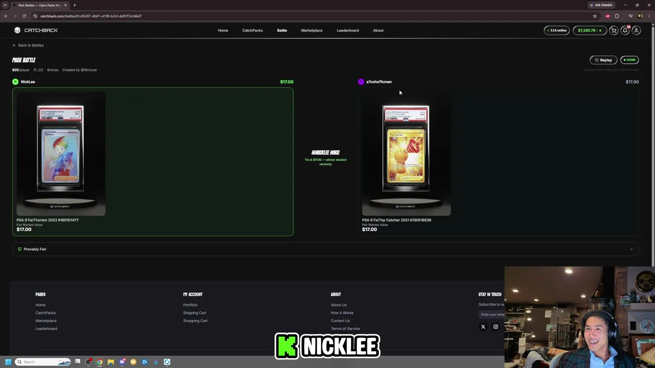Click the NickLee player name
655x368 pixels.
[x=28, y=82]
